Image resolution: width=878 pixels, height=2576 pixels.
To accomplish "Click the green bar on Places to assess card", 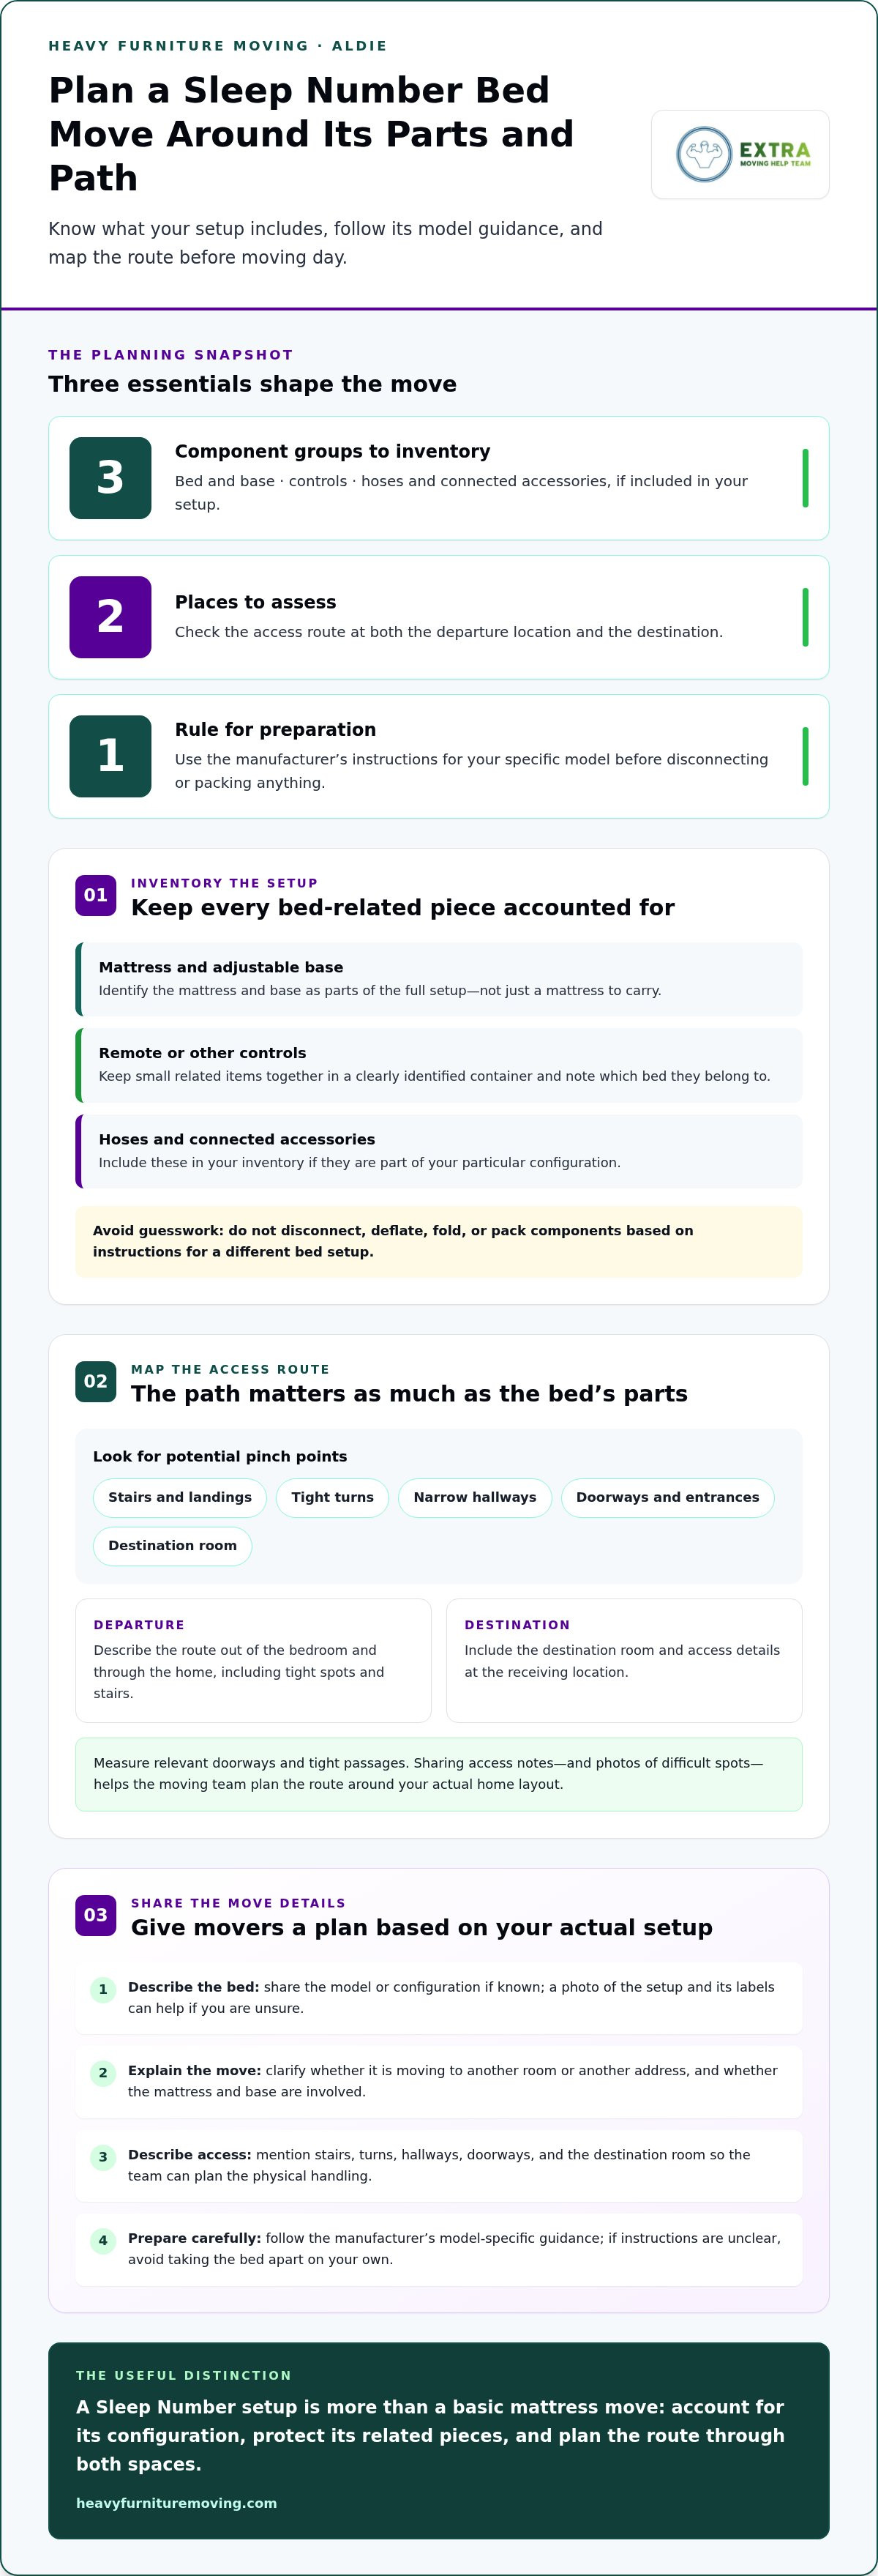I will (805, 617).
